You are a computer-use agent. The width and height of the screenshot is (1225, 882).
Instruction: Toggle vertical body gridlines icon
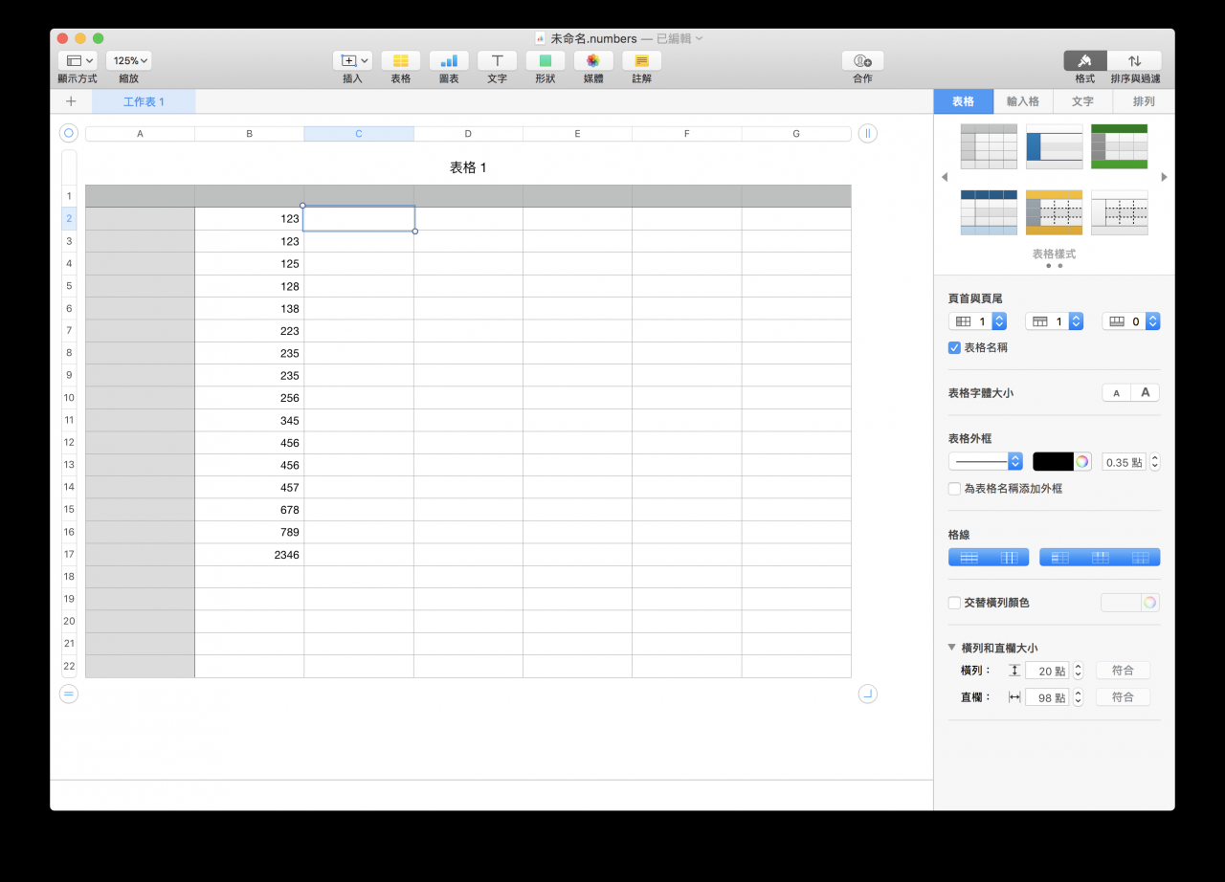[x=1009, y=558]
